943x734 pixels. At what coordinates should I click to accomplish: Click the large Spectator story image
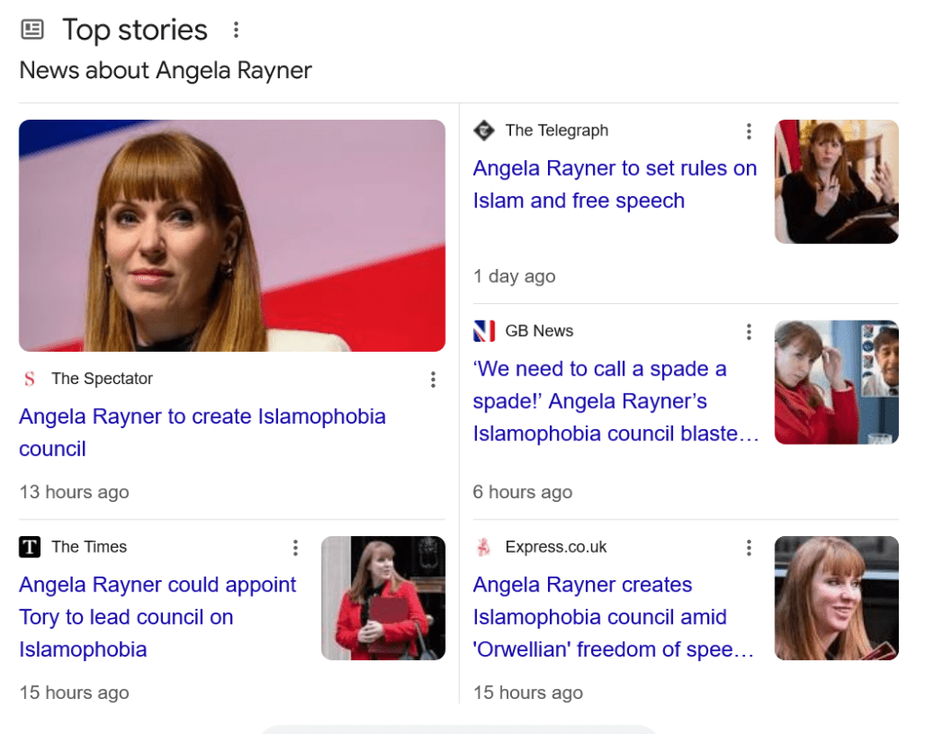point(232,236)
